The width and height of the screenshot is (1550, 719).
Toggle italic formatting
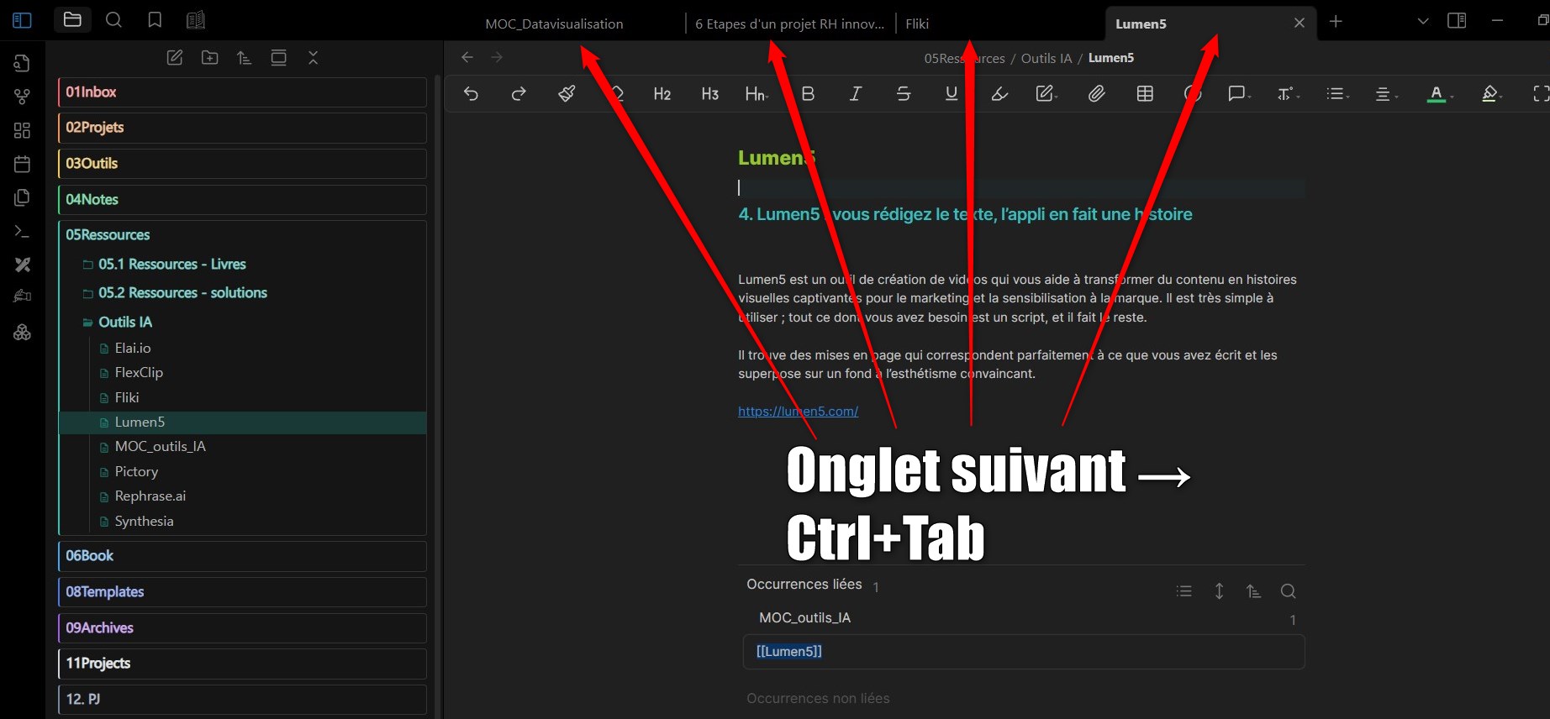[x=856, y=93]
